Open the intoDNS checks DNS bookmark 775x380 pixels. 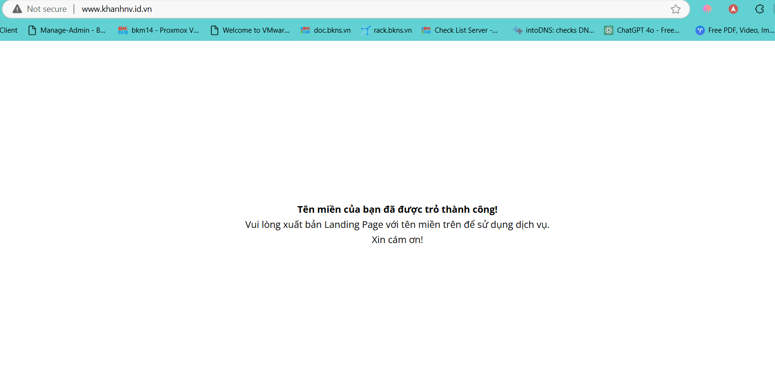coord(553,30)
